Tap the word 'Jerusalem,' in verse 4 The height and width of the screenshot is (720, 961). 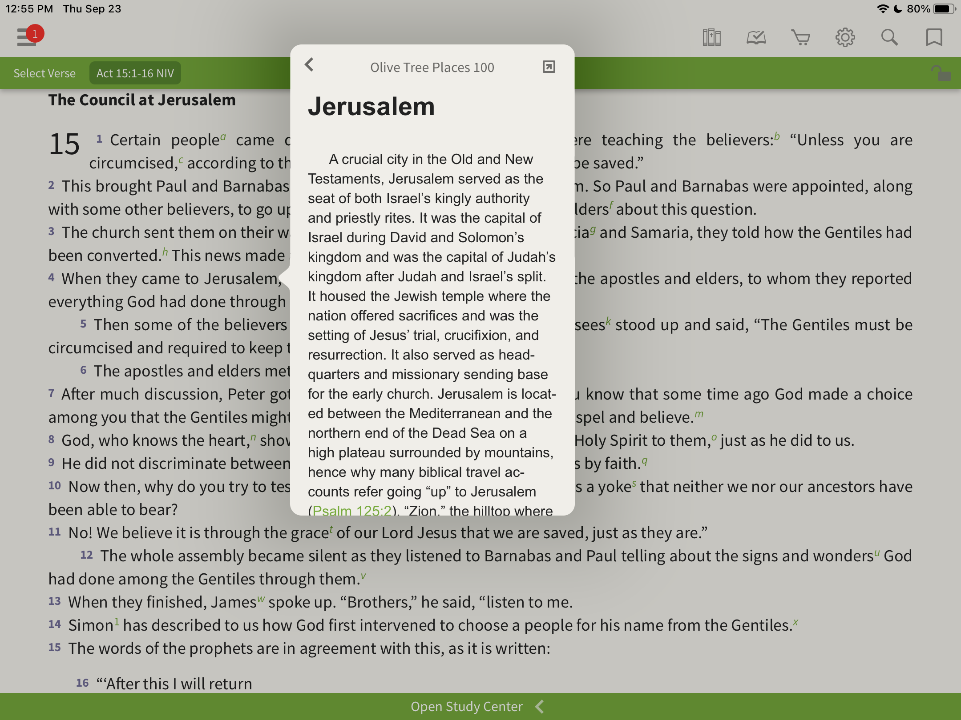click(x=243, y=279)
